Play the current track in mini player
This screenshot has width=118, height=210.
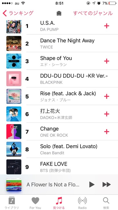tap(92, 185)
